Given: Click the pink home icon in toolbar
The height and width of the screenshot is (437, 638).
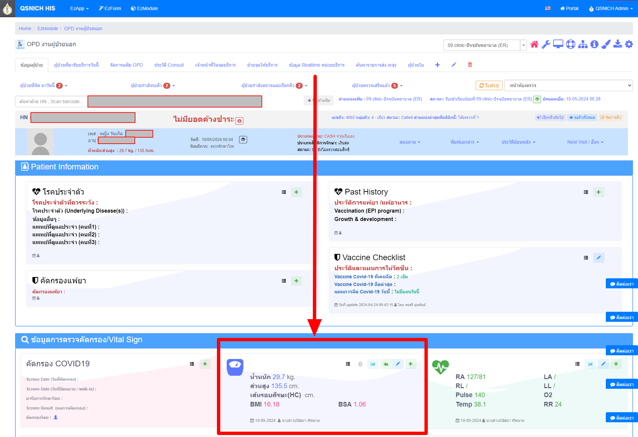Looking at the screenshot, I should 534,45.
